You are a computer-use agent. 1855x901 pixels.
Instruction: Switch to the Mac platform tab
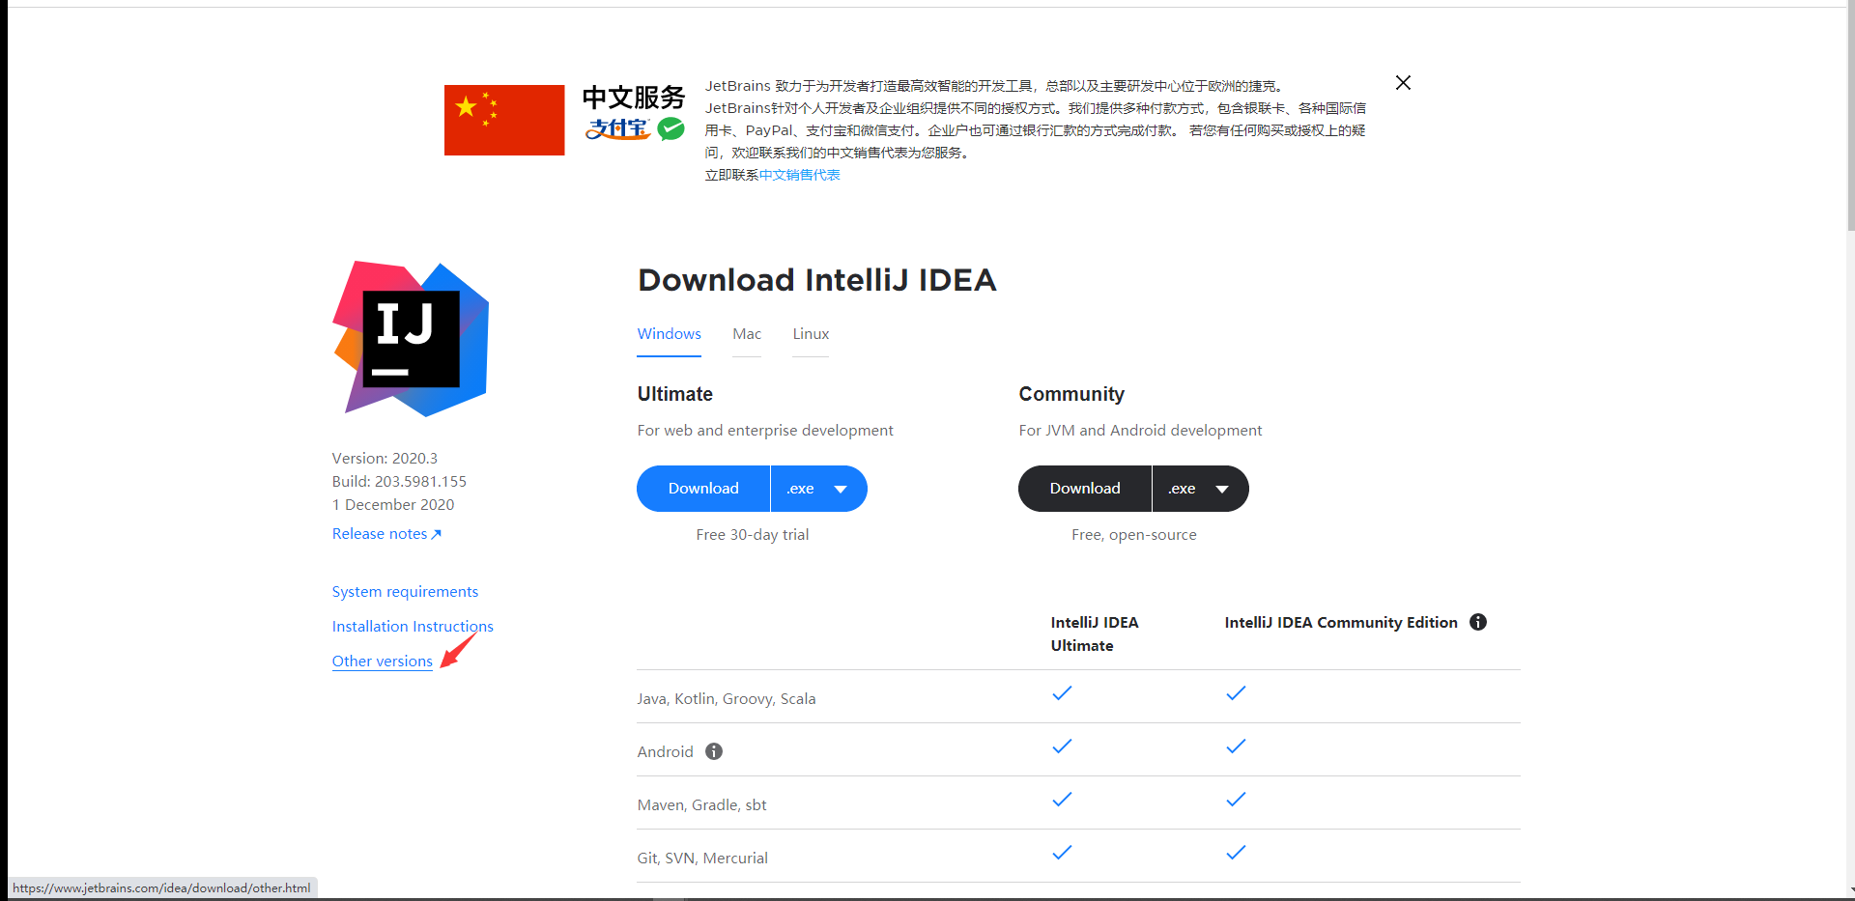[x=747, y=334]
